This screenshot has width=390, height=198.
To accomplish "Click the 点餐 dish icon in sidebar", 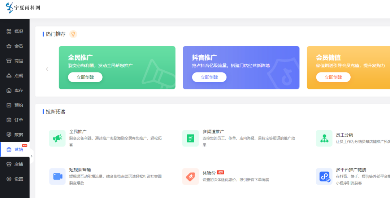I will pos(9,75).
